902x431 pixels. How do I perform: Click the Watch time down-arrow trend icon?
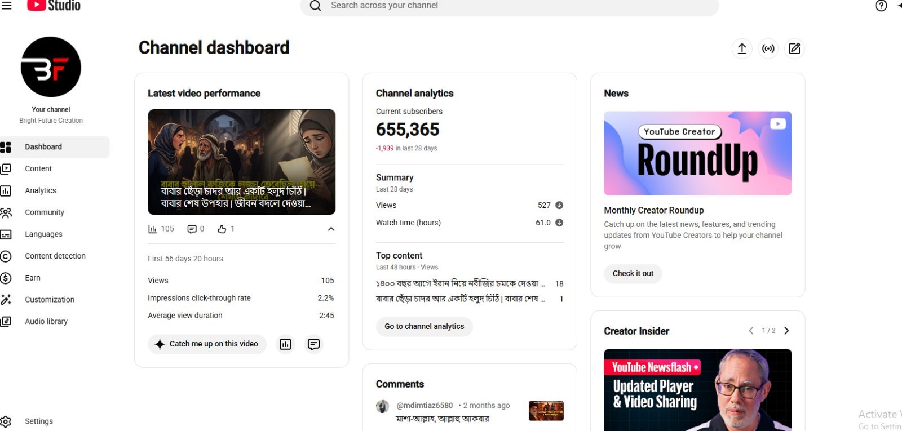559,223
